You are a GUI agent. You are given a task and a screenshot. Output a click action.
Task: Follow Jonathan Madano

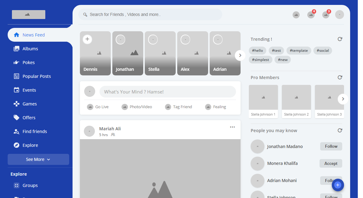(331, 147)
